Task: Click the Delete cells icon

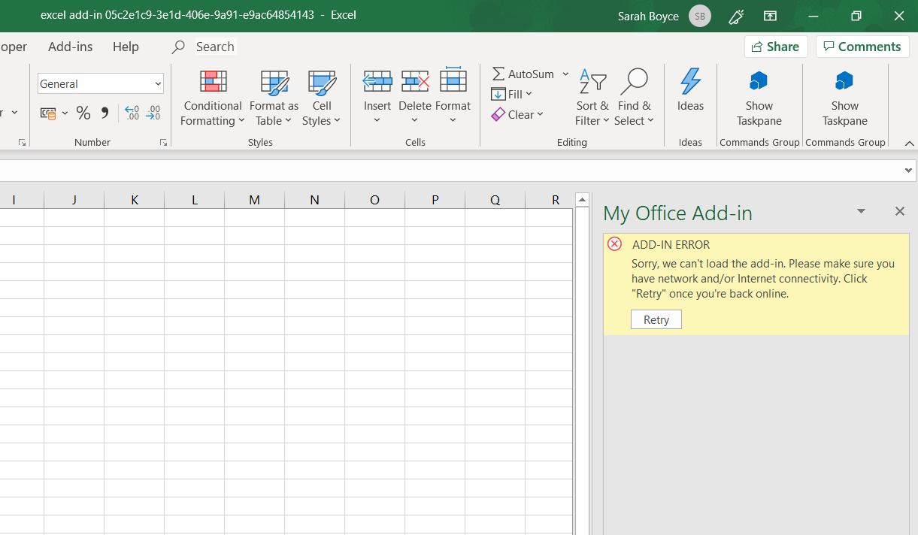Action: coord(415,81)
